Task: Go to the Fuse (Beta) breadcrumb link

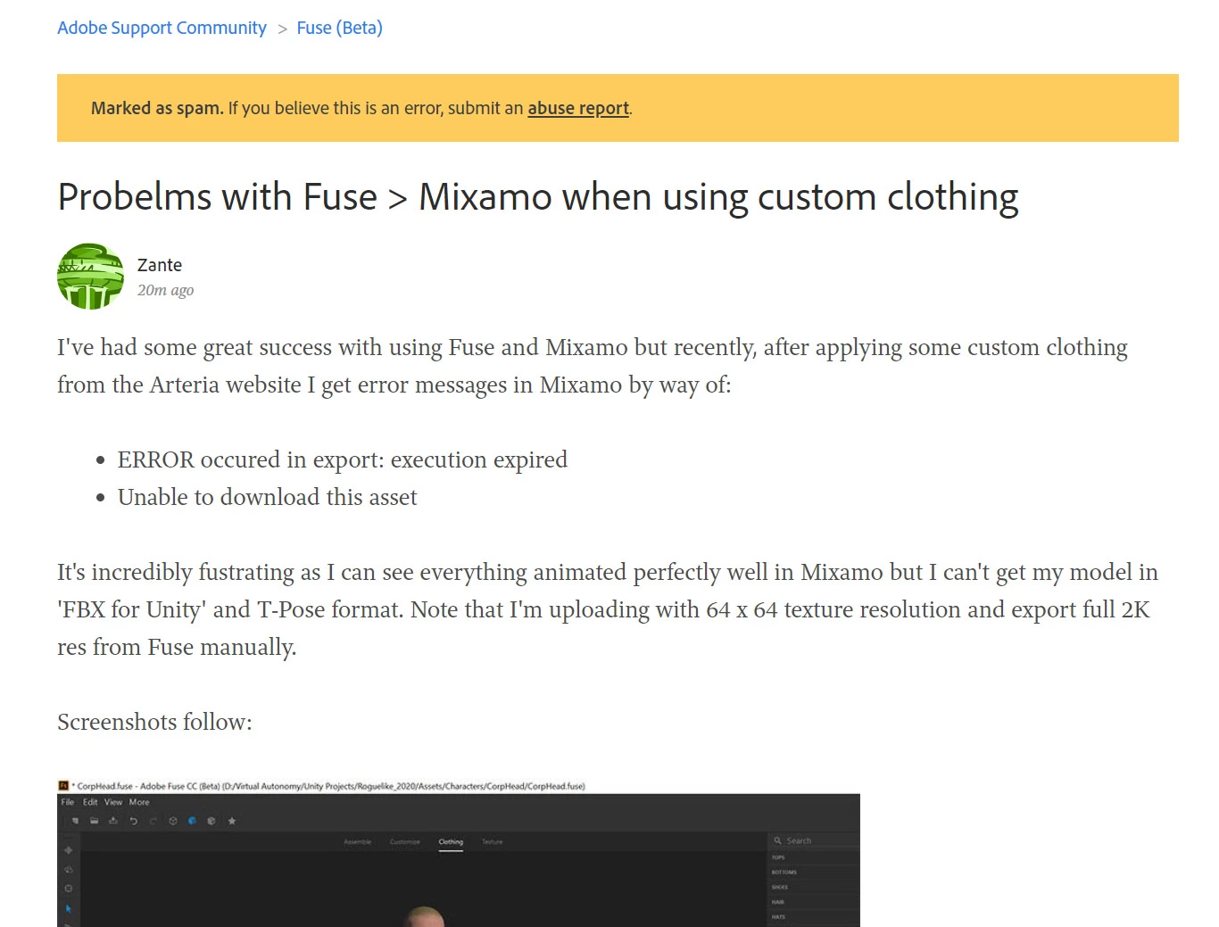Action: pos(339,28)
